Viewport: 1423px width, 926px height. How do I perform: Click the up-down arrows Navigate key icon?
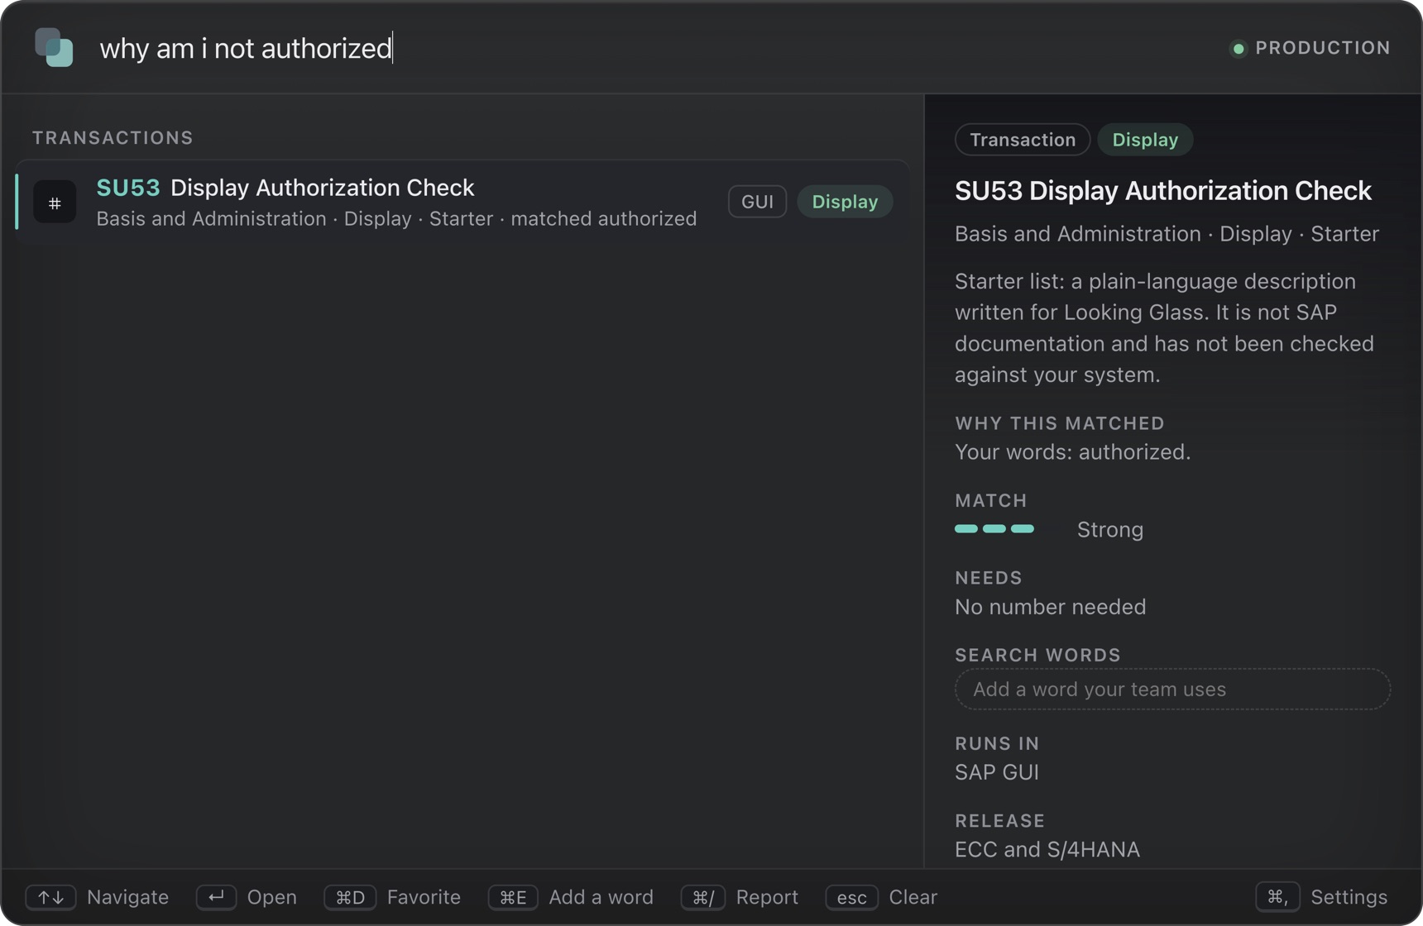coord(50,897)
